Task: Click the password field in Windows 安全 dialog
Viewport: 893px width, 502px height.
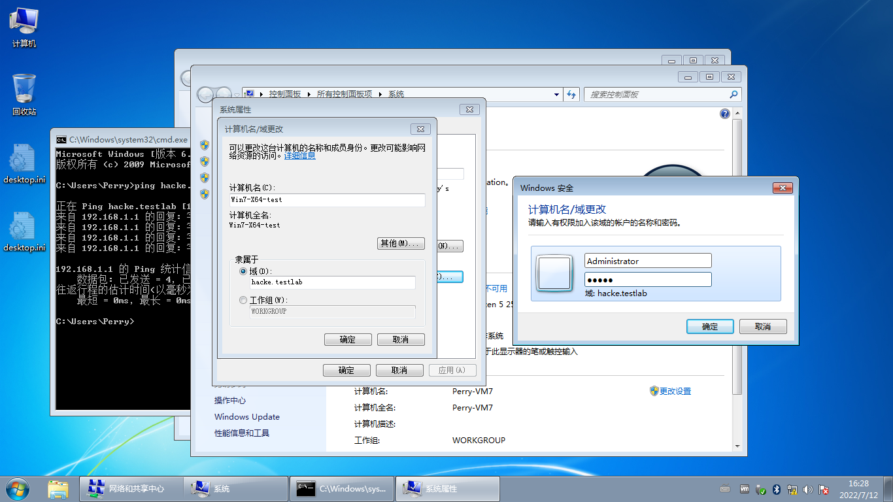Action: 647,279
